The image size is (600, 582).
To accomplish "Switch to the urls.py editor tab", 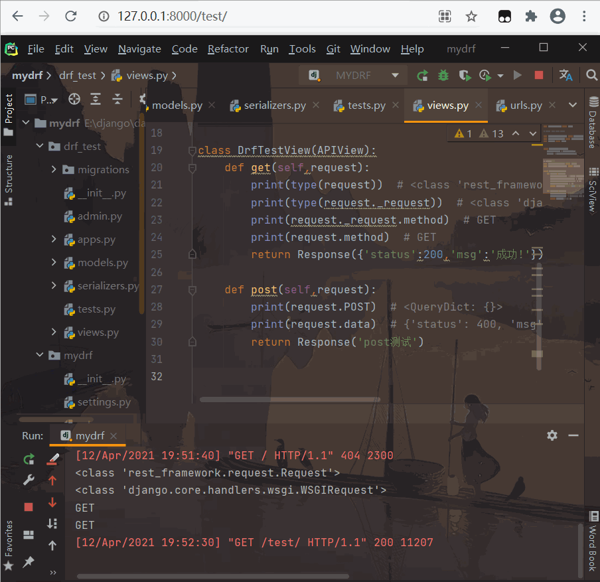I will click(x=525, y=106).
